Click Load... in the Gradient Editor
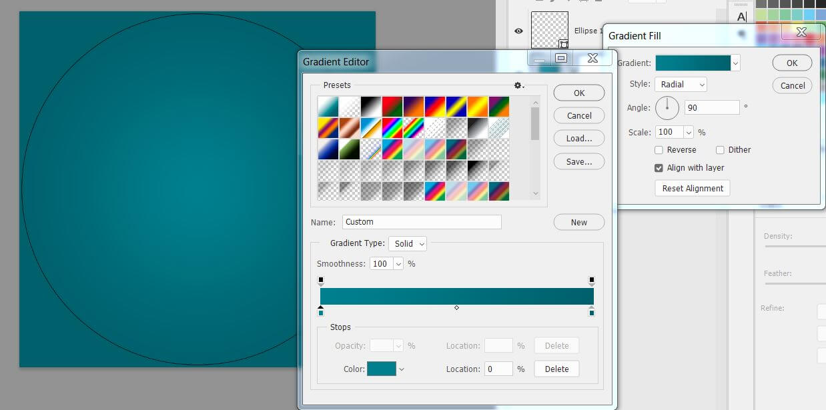The height and width of the screenshot is (410, 826). (578, 139)
